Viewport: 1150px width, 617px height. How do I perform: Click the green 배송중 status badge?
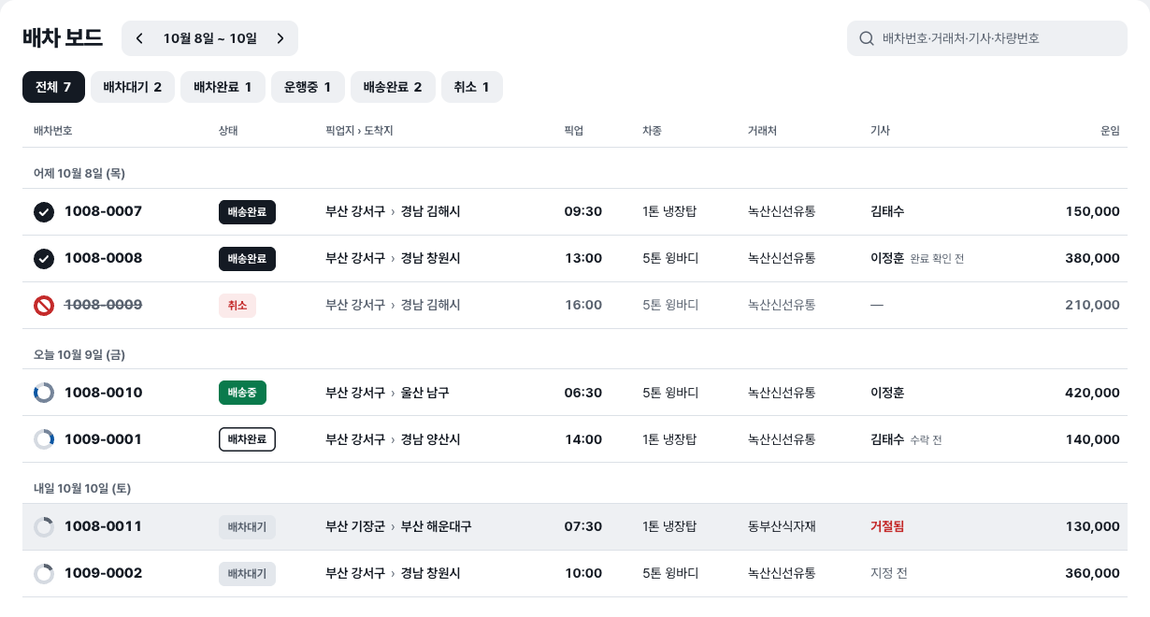(242, 393)
